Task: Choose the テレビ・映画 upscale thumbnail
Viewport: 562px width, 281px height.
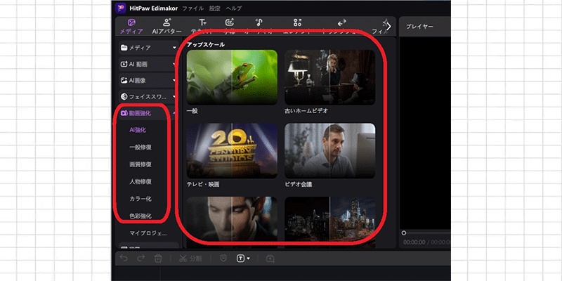Action: [x=232, y=150]
